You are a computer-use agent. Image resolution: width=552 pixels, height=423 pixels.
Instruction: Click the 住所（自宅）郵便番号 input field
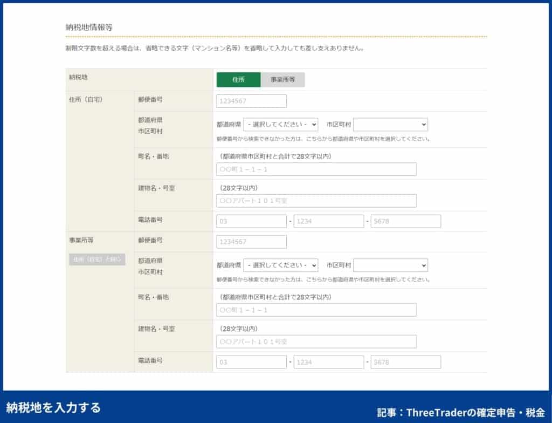(251, 101)
